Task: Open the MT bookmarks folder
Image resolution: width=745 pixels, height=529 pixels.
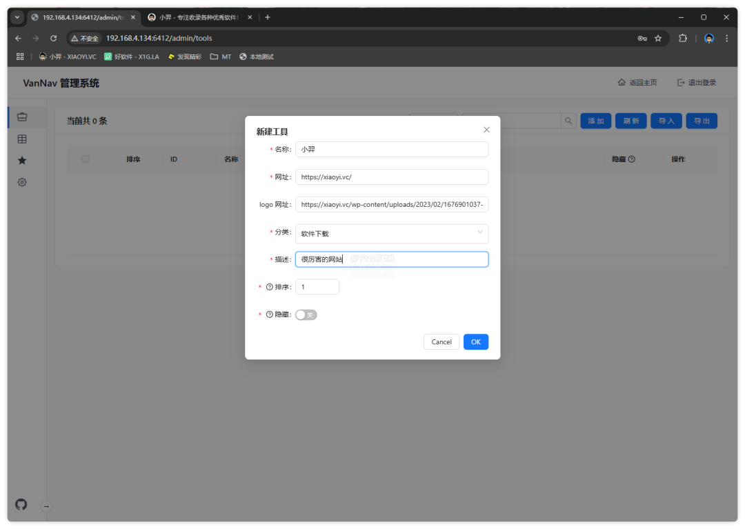Action: click(x=221, y=57)
